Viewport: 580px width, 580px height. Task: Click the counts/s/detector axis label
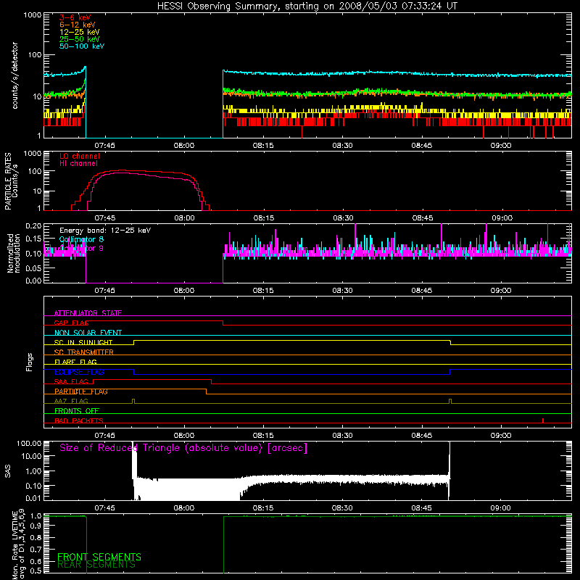pyautogui.click(x=14, y=75)
